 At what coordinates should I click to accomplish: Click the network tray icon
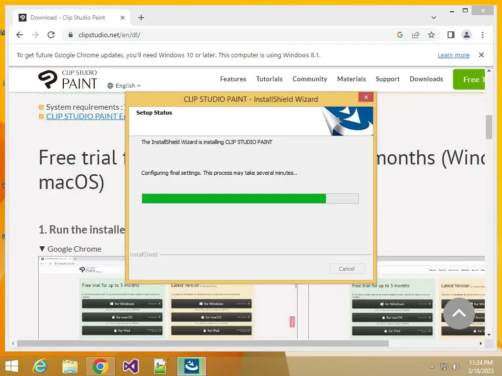(444, 366)
